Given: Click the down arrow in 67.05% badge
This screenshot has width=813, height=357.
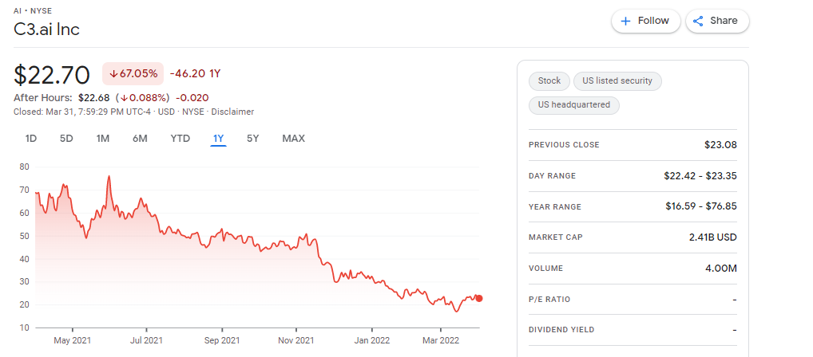Looking at the screenshot, I should click(113, 73).
